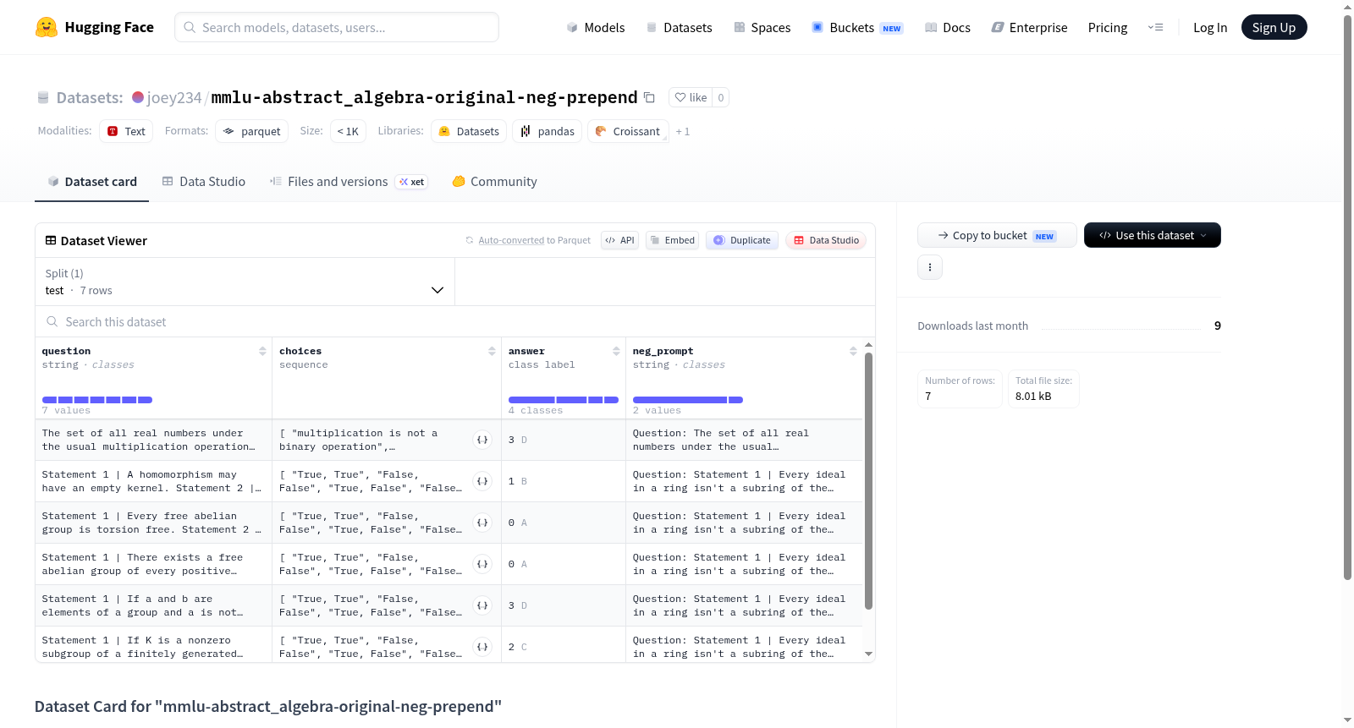Select the pandas library tag
The height and width of the screenshot is (728, 1354).
pyautogui.click(x=548, y=131)
